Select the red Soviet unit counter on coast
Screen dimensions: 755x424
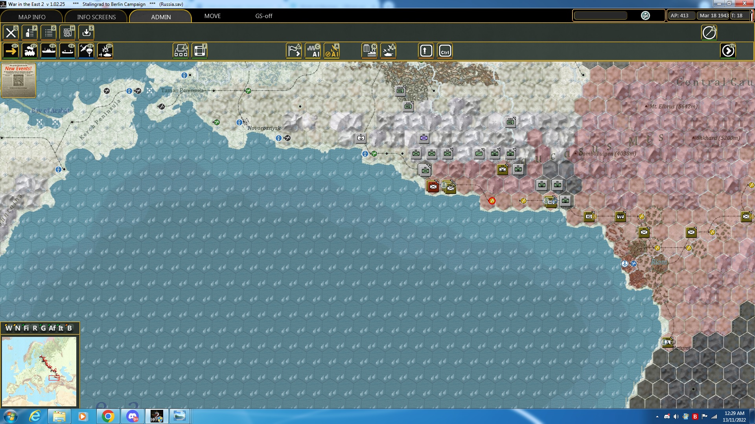(433, 187)
